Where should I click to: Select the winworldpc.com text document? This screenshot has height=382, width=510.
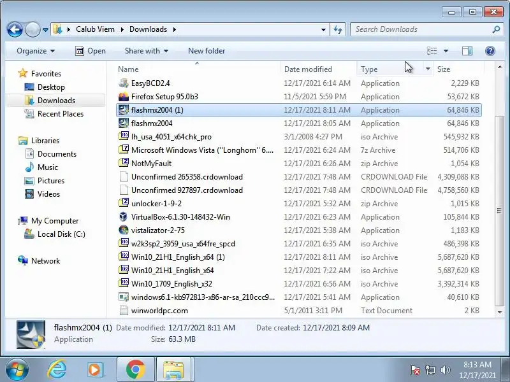159,311
